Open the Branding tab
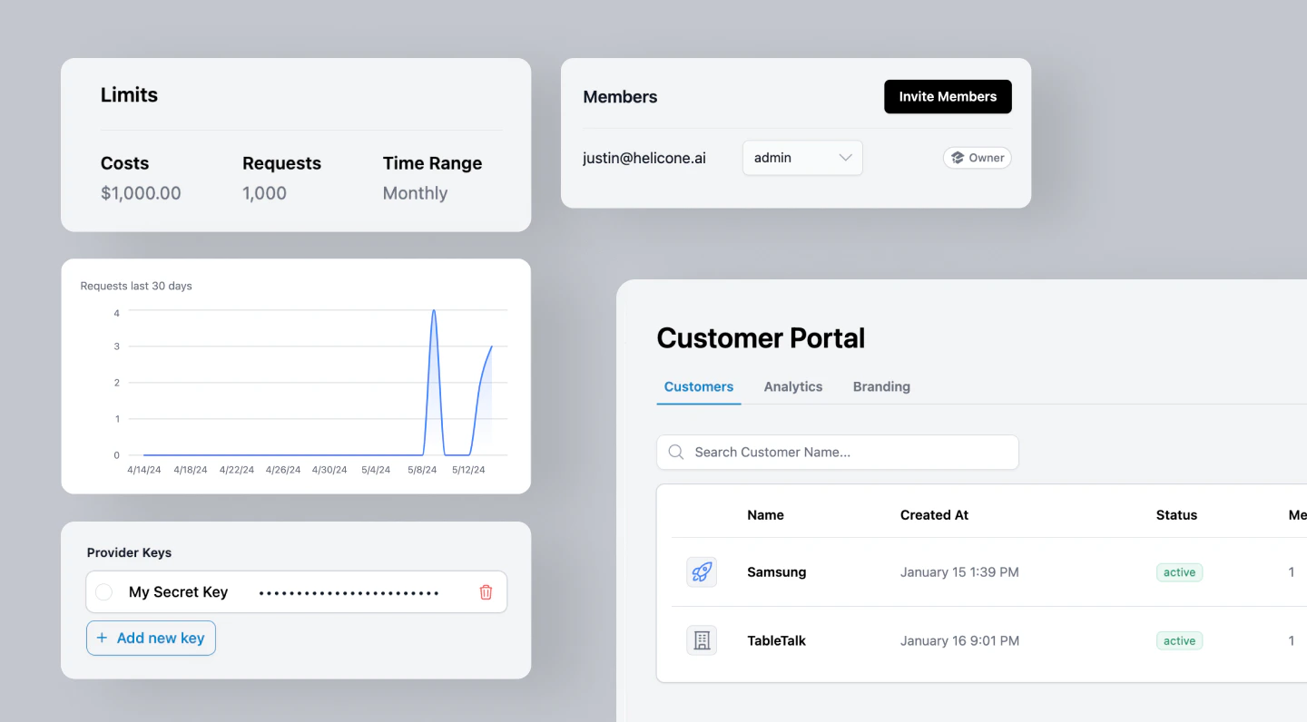The width and height of the screenshot is (1307, 722). pyautogui.click(x=880, y=386)
